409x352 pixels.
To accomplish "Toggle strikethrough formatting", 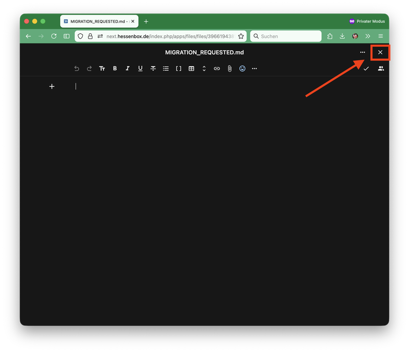I will click(153, 69).
